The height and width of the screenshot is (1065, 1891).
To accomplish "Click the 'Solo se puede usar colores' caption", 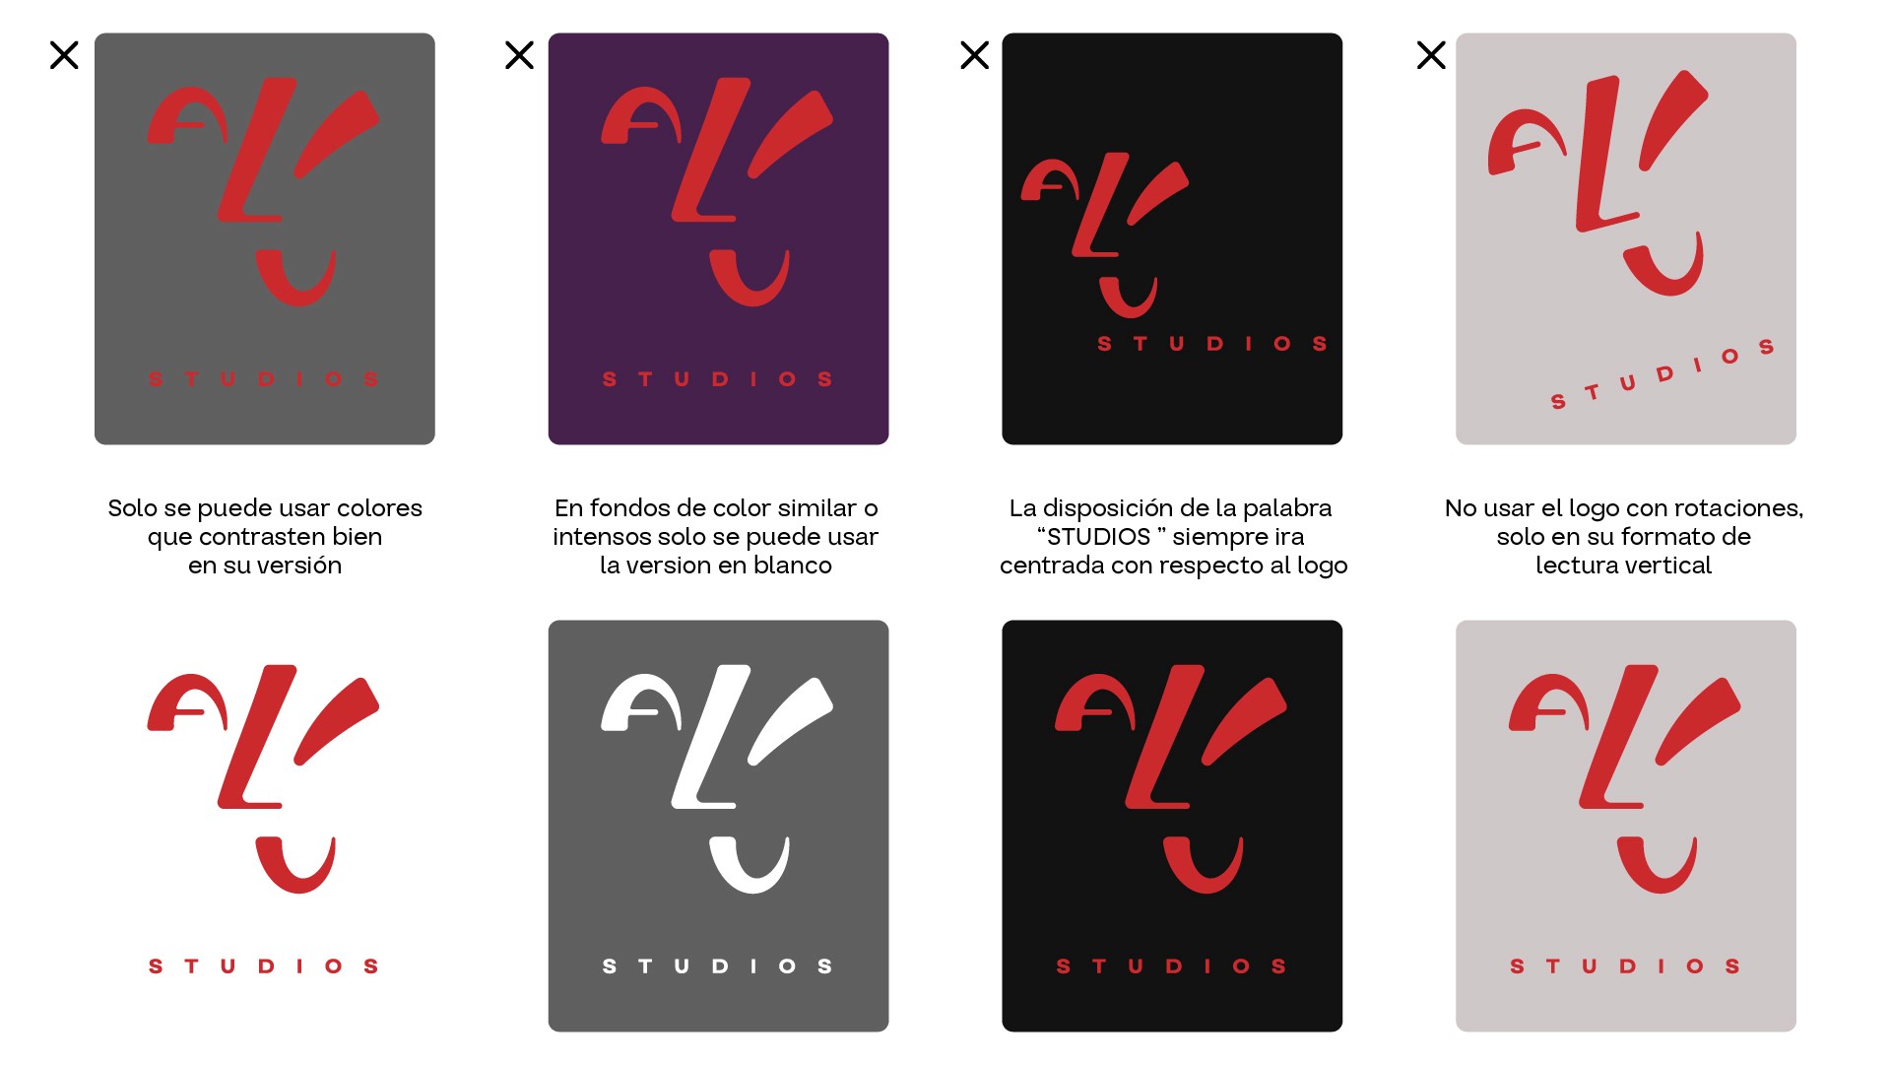I will tap(265, 537).
